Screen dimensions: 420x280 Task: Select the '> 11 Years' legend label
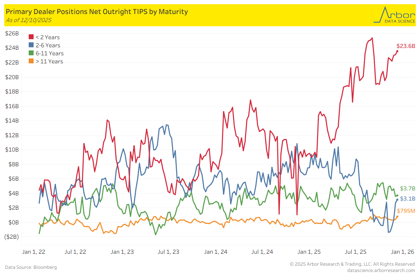point(49,61)
